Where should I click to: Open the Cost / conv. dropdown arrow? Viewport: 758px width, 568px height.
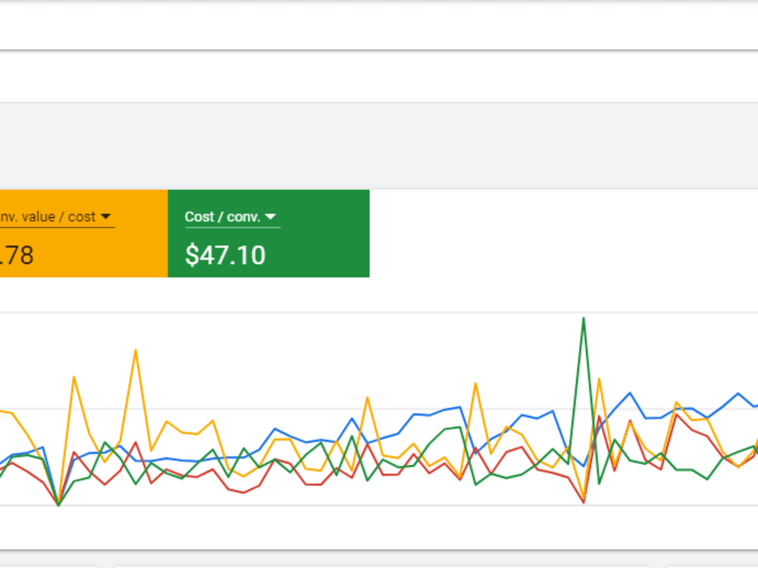(x=271, y=217)
